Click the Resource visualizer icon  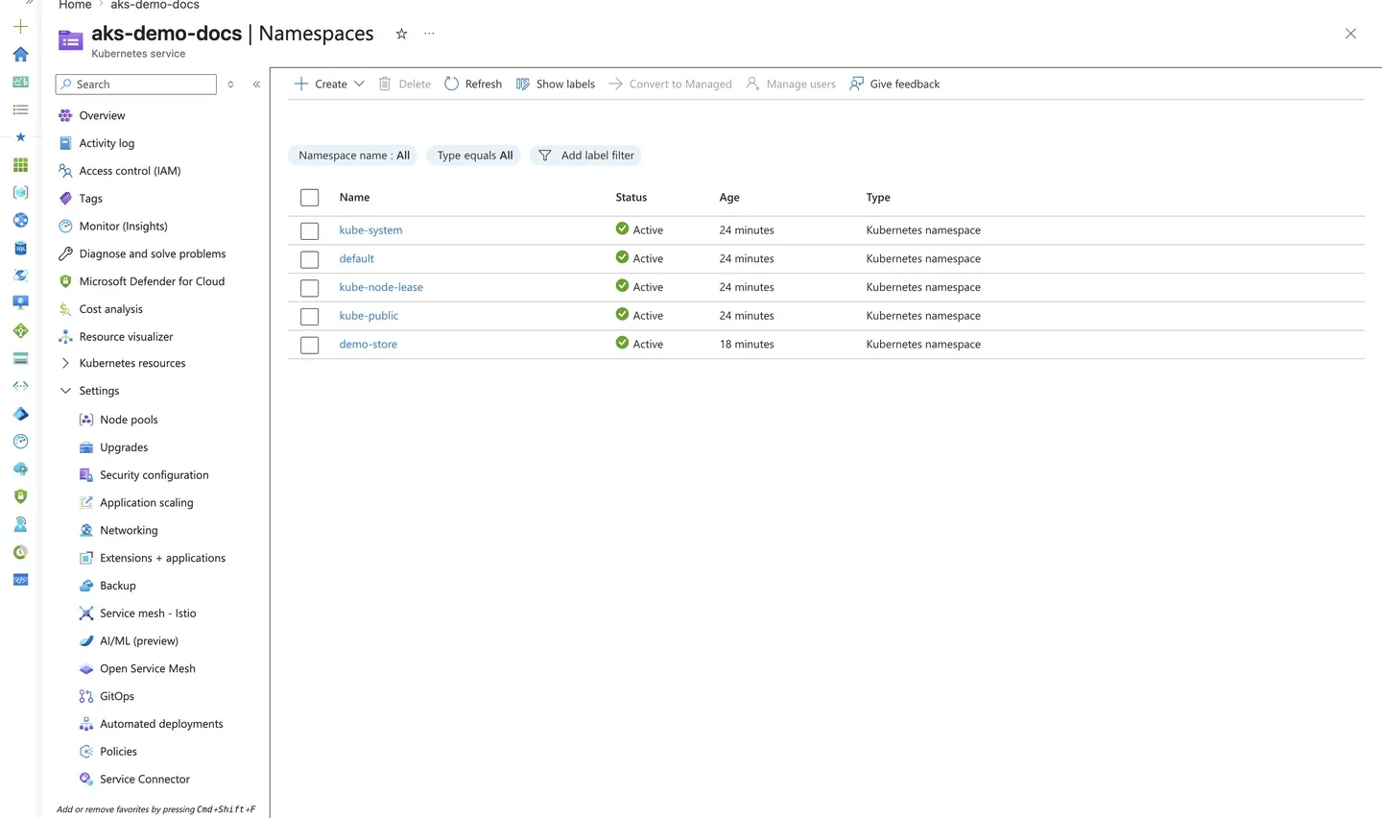[x=65, y=337]
